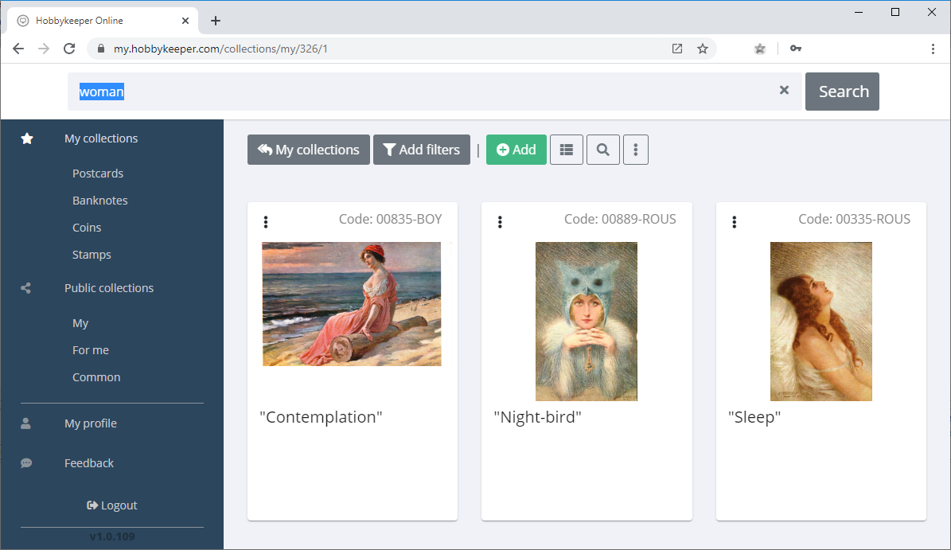951x550 pixels.
Task: Click the "Sleep" title text
Action: (754, 417)
